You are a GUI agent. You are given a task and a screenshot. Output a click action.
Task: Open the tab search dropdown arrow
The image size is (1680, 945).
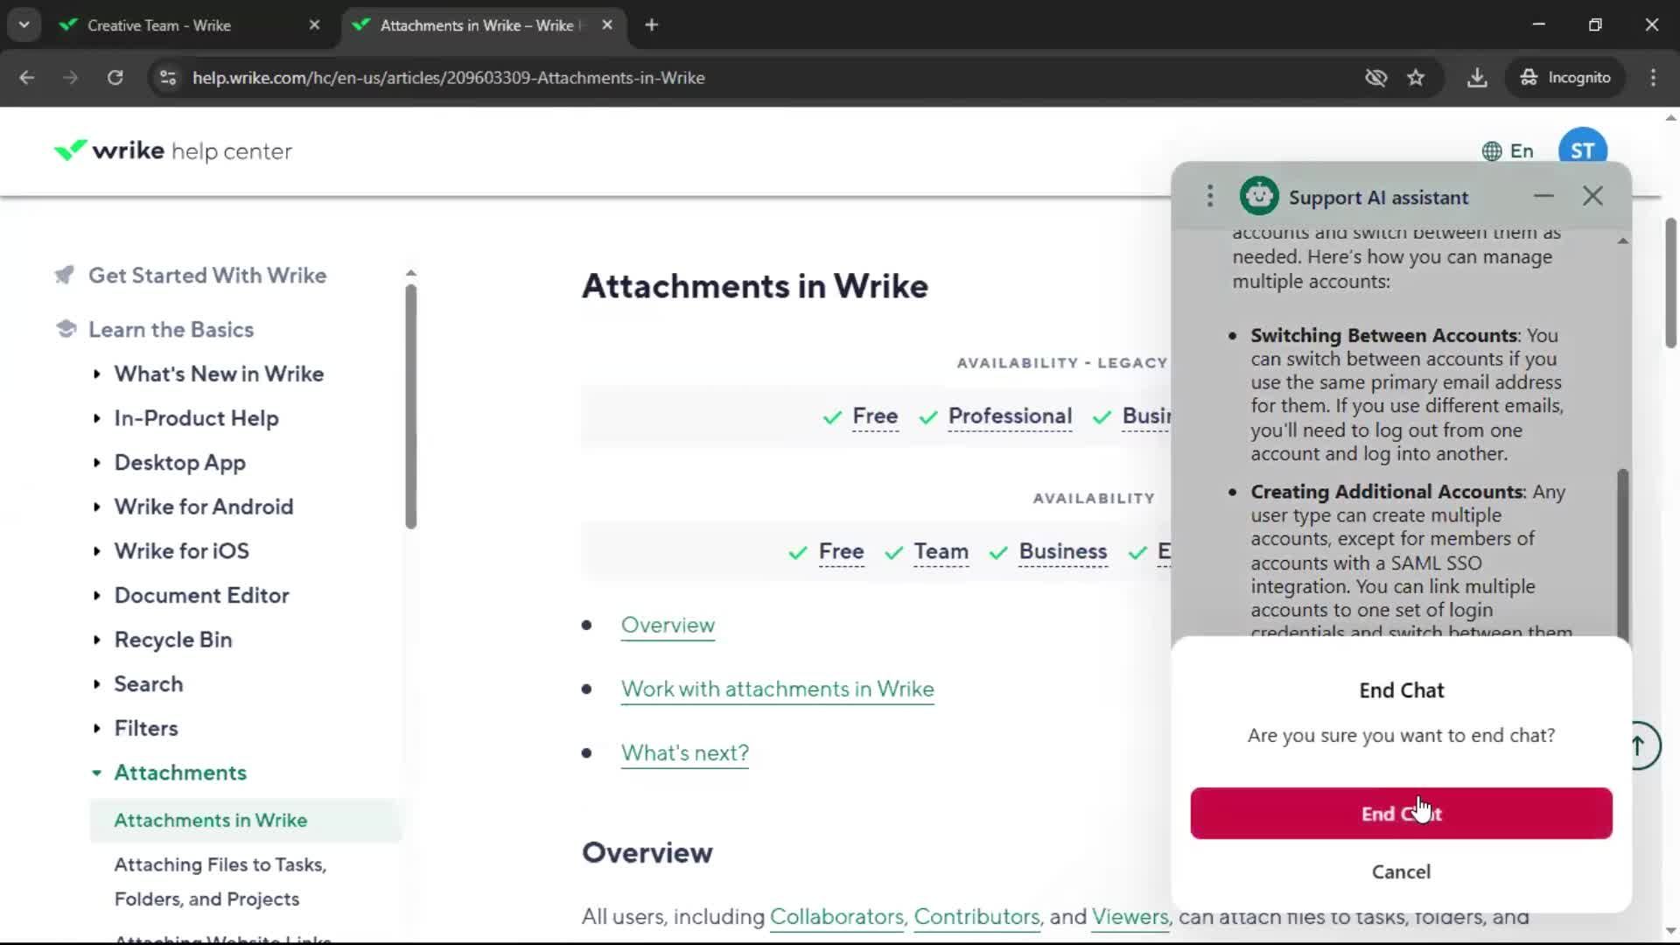point(24,24)
